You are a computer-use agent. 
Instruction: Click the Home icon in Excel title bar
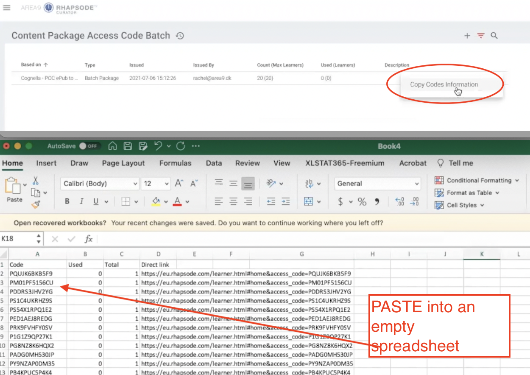click(112, 146)
